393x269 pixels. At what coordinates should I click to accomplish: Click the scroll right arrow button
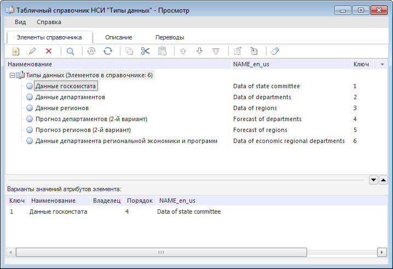(382, 252)
